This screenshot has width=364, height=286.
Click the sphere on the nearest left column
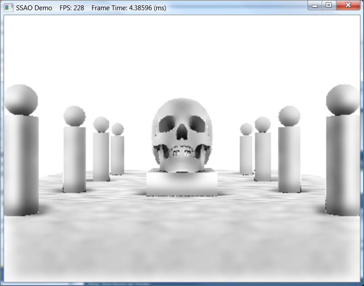tap(20, 99)
